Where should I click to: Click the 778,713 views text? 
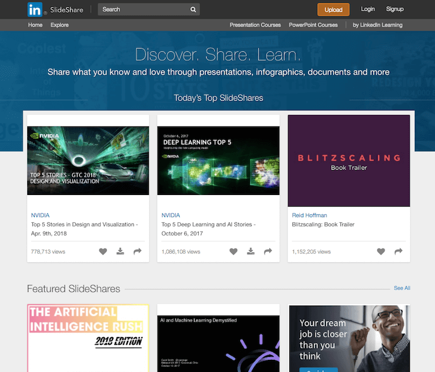click(48, 251)
